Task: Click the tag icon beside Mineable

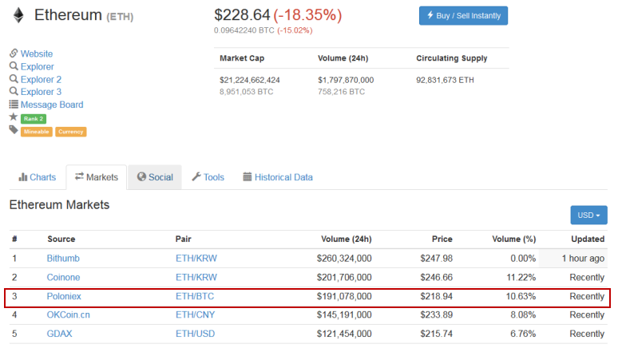Action: point(14,129)
